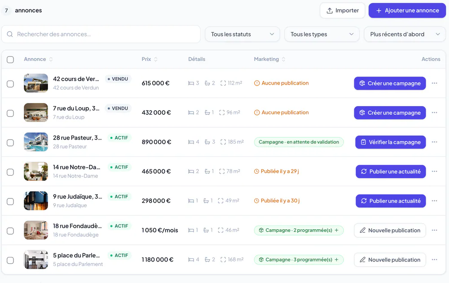This screenshot has width=449, height=283.
Task: Tick the checkbox for 42 cours de Verdun
Action: 10,84
